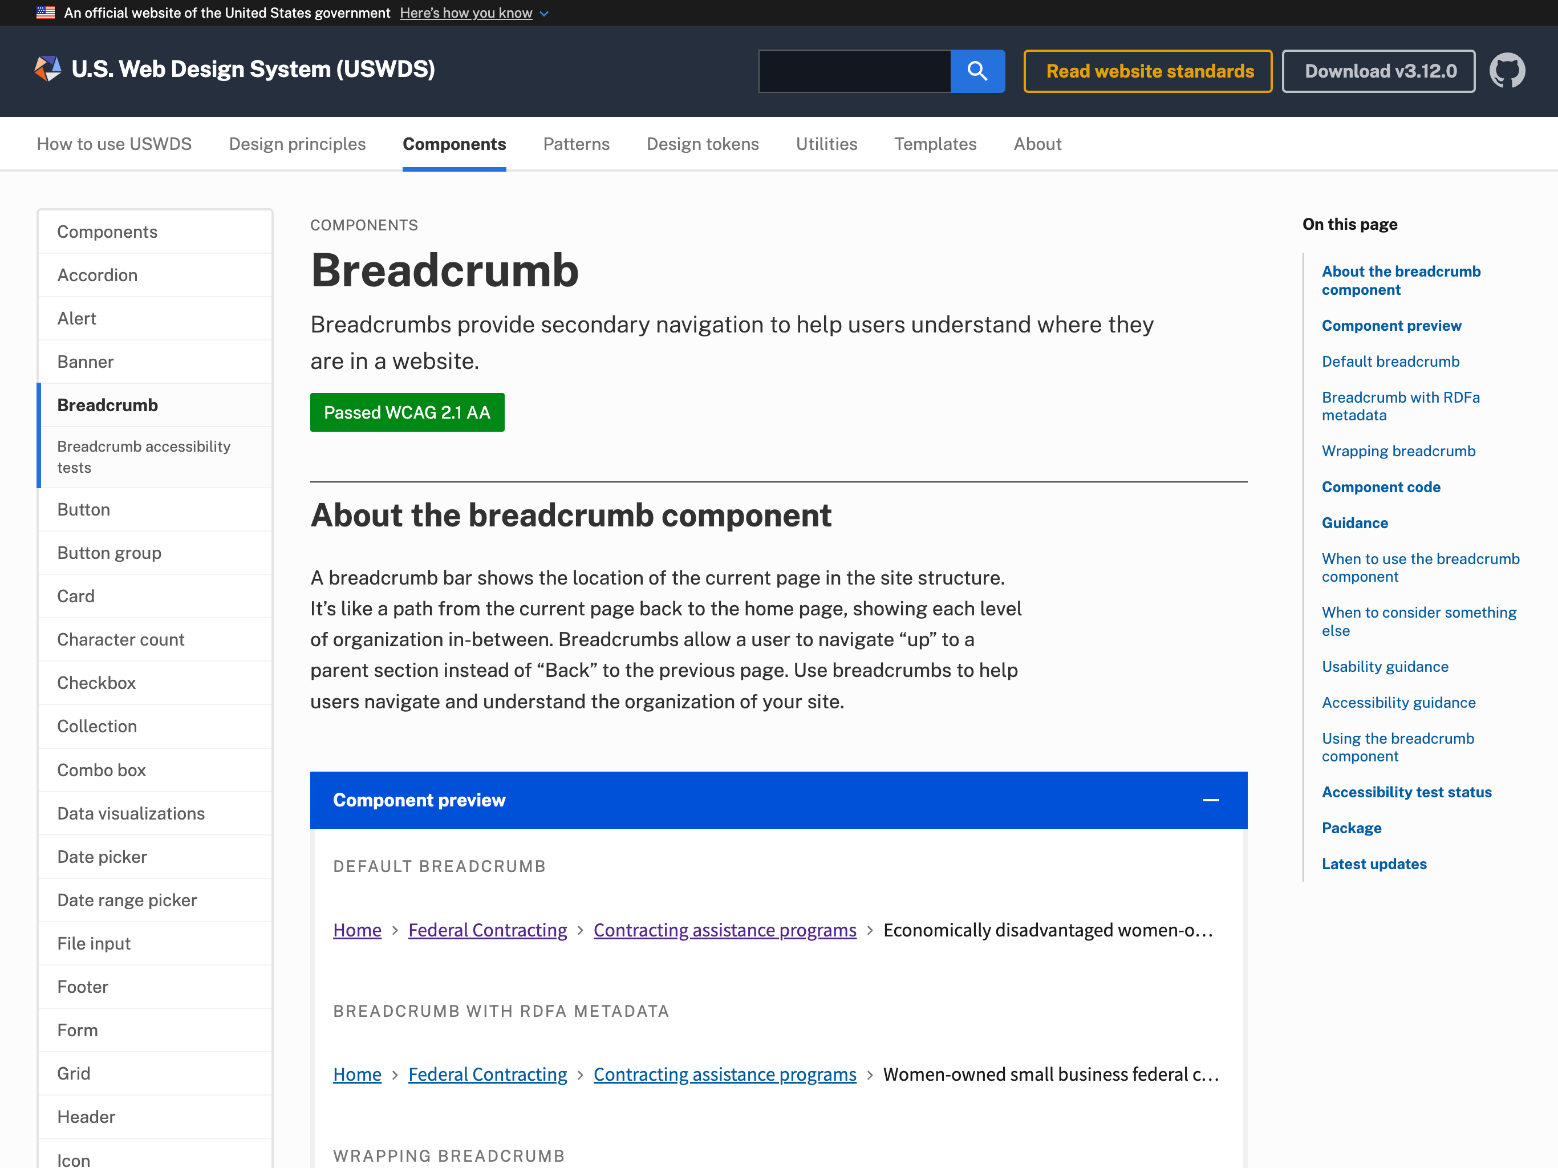Jump to Default breadcrumb section link
The width and height of the screenshot is (1558, 1168).
point(1390,362)
